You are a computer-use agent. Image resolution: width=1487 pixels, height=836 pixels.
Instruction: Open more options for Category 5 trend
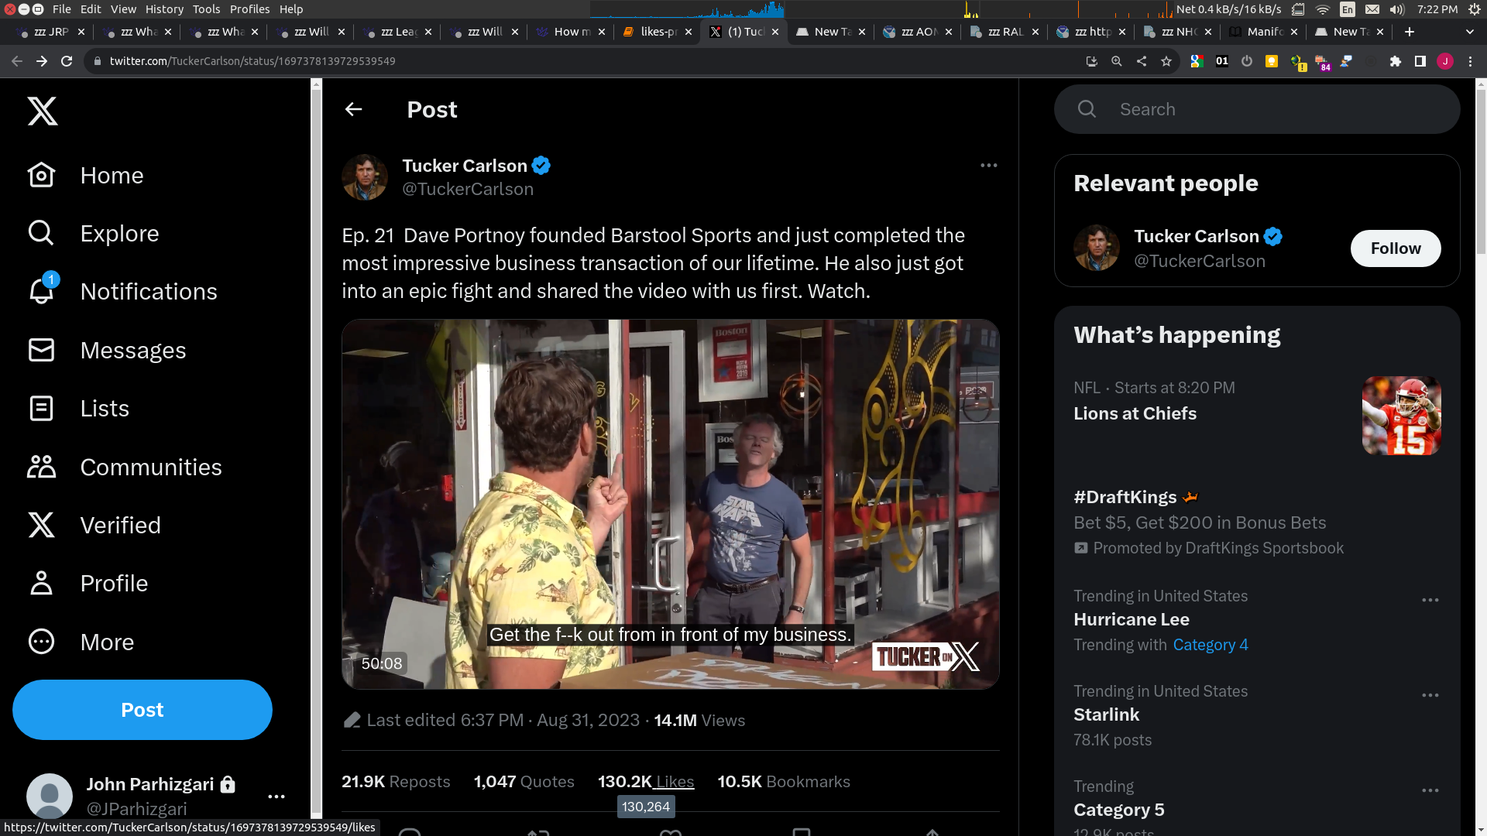point(1430,790)
